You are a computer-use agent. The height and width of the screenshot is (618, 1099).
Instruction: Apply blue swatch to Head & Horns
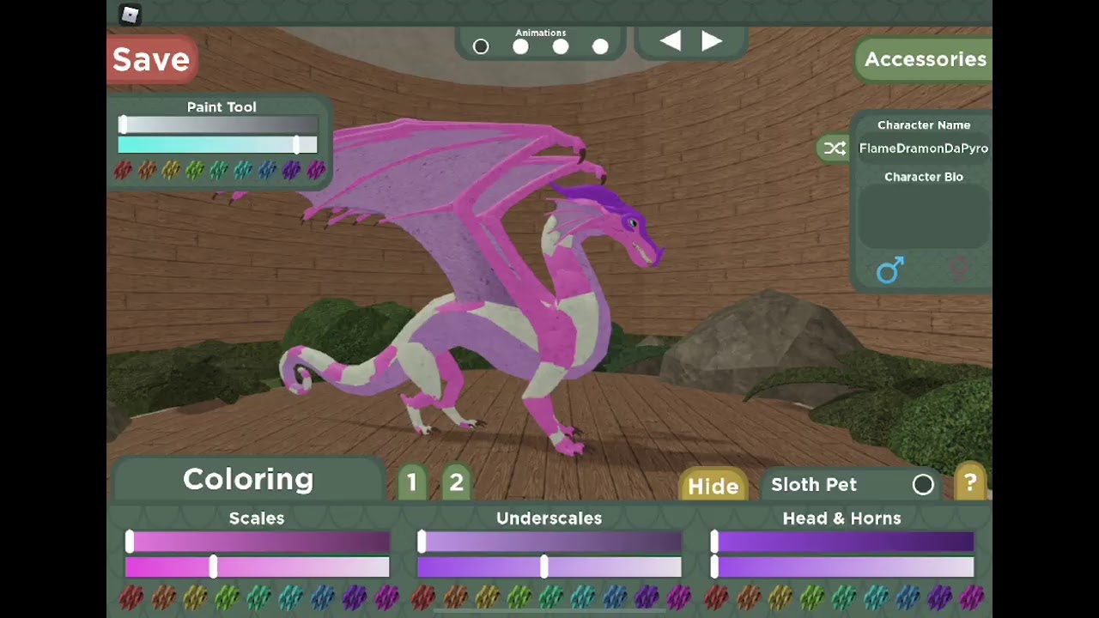pyautogui.click(x=908, y=597)
